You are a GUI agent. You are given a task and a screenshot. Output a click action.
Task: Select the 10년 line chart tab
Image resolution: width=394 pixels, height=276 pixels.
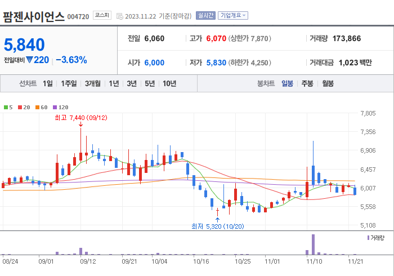pos(169,83)
